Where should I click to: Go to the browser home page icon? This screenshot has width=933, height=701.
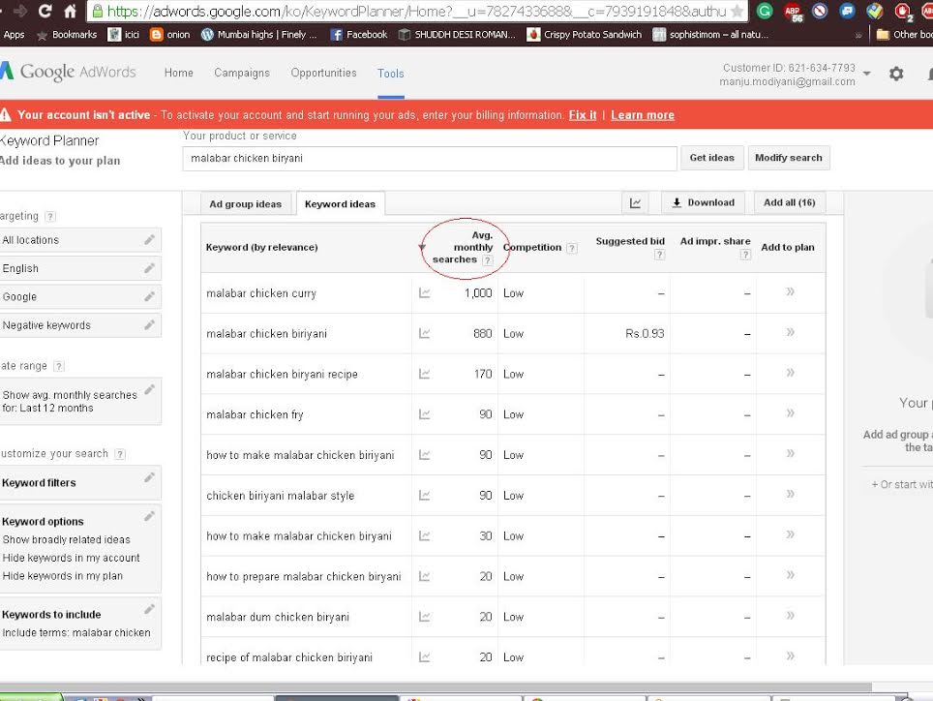71,11
